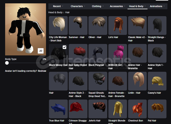Viewport: 171px width, 124px height.
Task: Expand the Clothing dropdown arrow
Action: click(103, 6)
